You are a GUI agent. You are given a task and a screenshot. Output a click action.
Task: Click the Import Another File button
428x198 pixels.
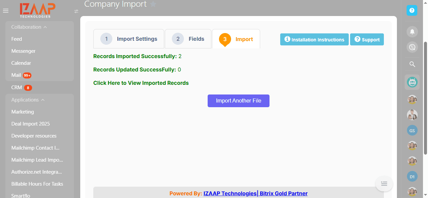(238, 101)
